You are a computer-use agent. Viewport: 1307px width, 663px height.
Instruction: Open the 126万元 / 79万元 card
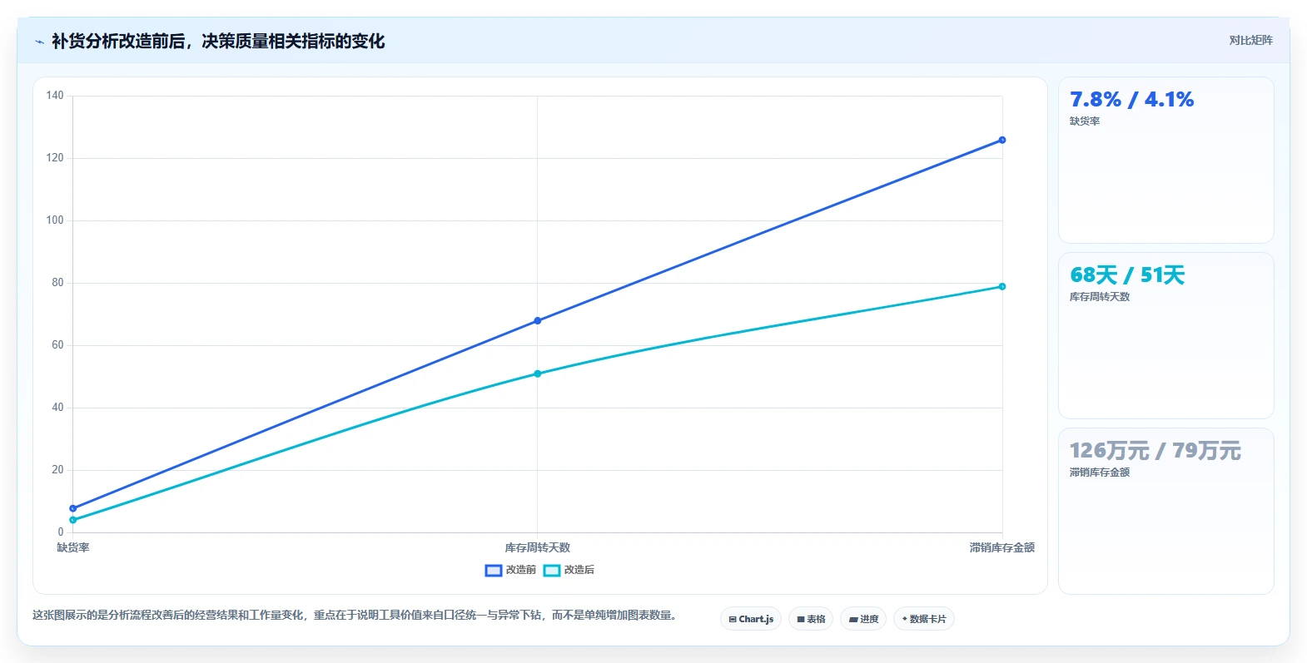[x=1166, y=512]
